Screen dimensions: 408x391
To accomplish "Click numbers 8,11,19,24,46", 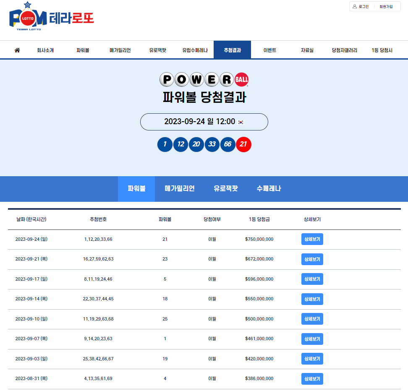I will (98, 279).
